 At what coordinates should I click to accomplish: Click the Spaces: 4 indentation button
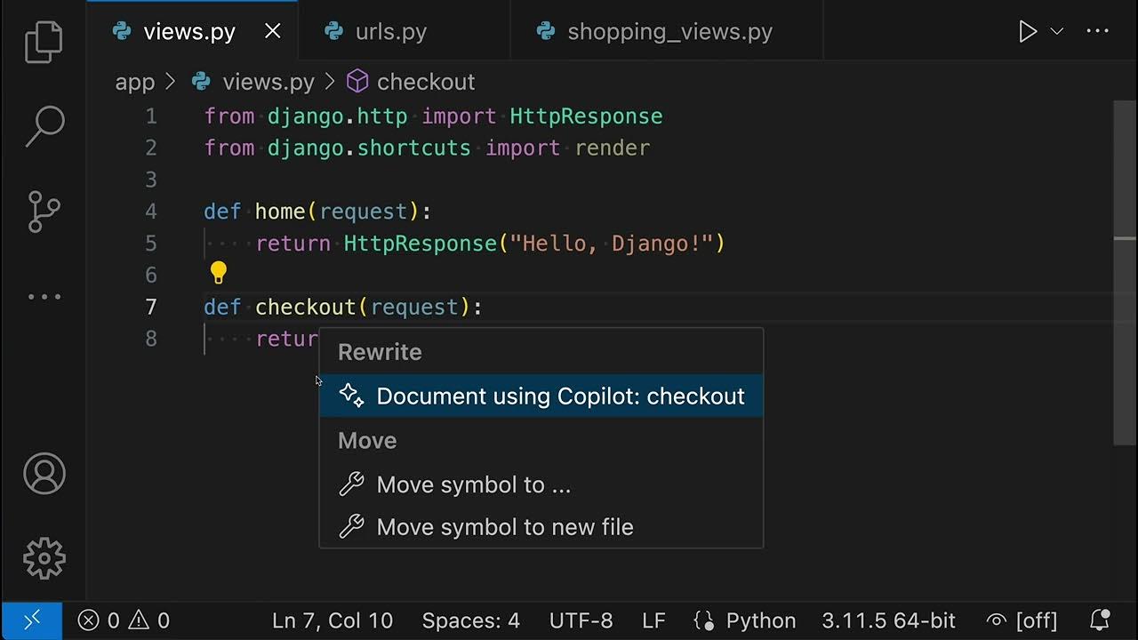(x=470, y=620)
